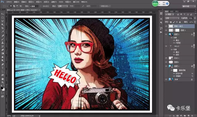This screenshot has width=197, height=117.
Task: Hide the 图层 1 layer
Action: (x=166, y=66)
